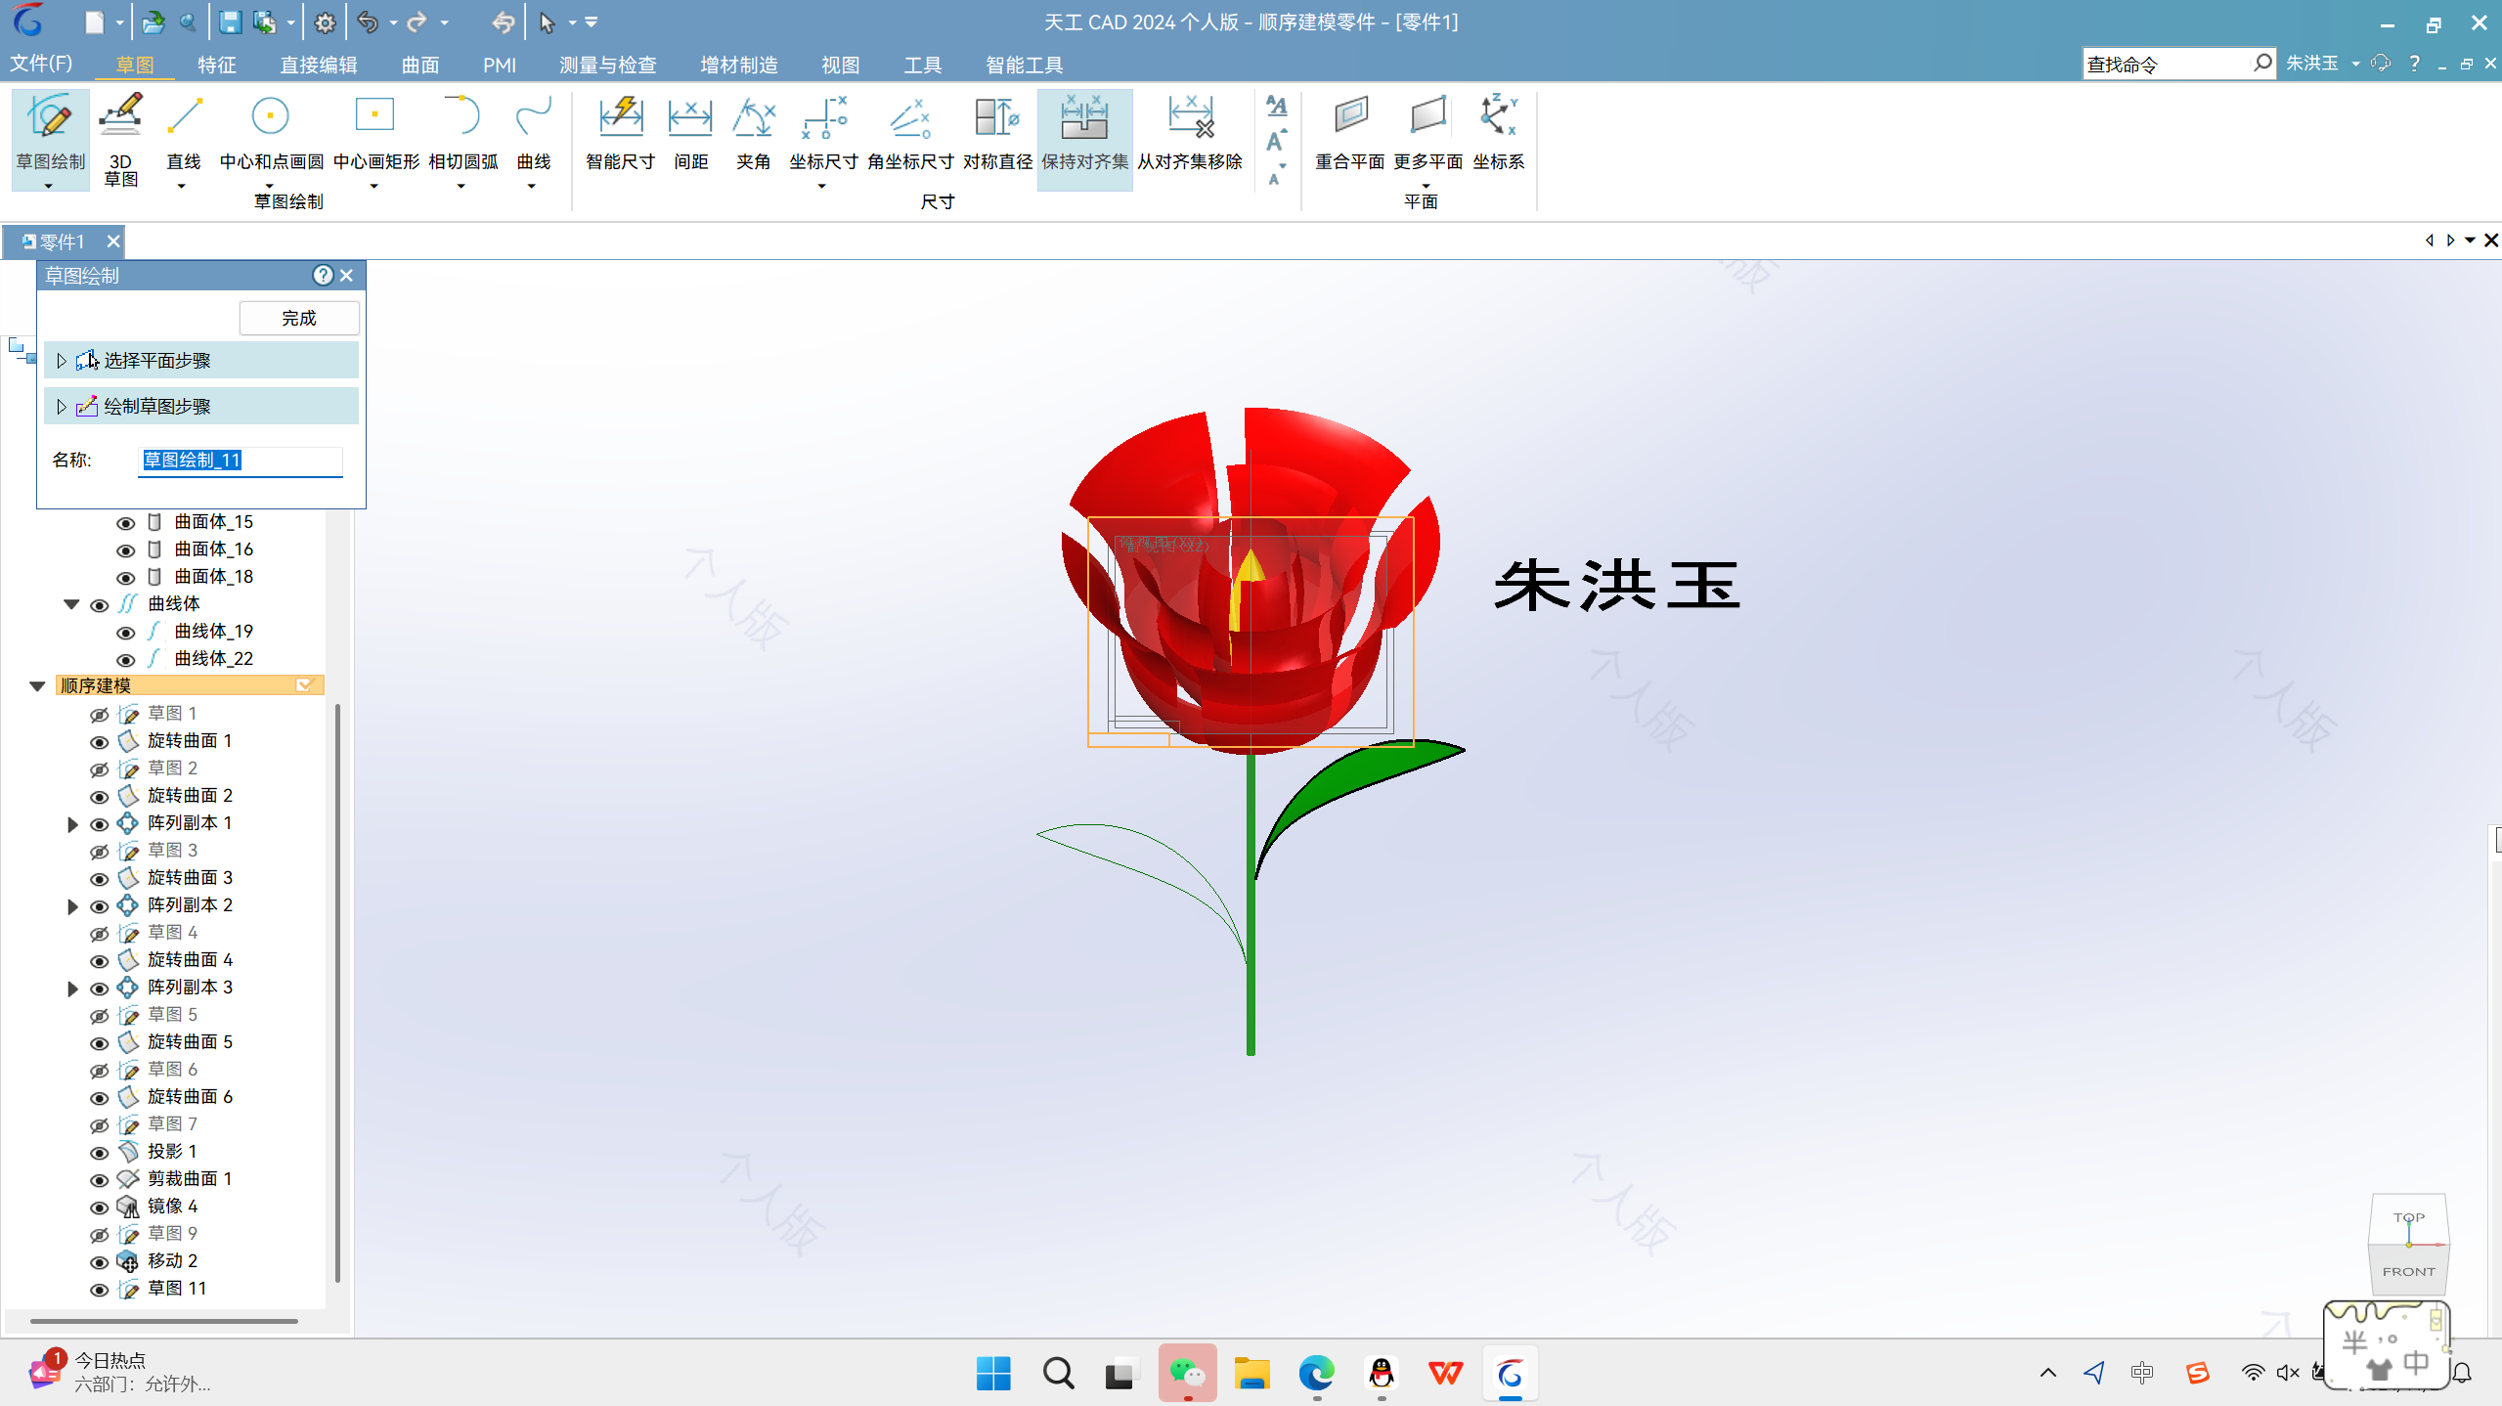The height and width of the screenshot is (1406, 2502).
Task: Toggle visibility of 草图 11
Action: tap(99, 1290)
